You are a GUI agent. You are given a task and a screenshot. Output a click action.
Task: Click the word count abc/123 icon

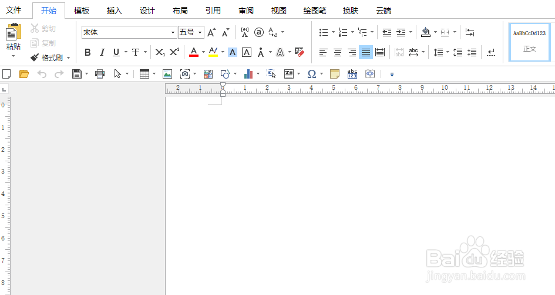[352, 74]
